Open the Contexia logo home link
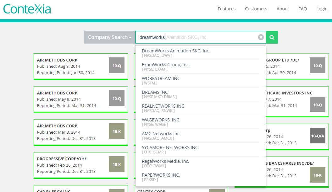Screen dimensions: 332x192 point(27,9)
